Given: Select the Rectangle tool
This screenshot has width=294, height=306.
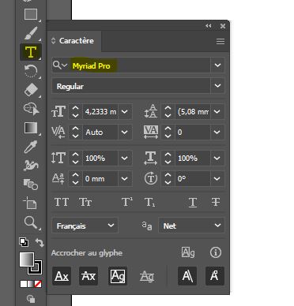Looking at the screenshot, I should [31, 14].
